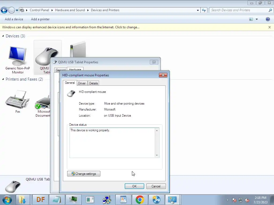Select the Hardware tab in QEMU USB Tablet Properties
The height and width of the screenshot is (205, 274).
(x=75, y=69)
